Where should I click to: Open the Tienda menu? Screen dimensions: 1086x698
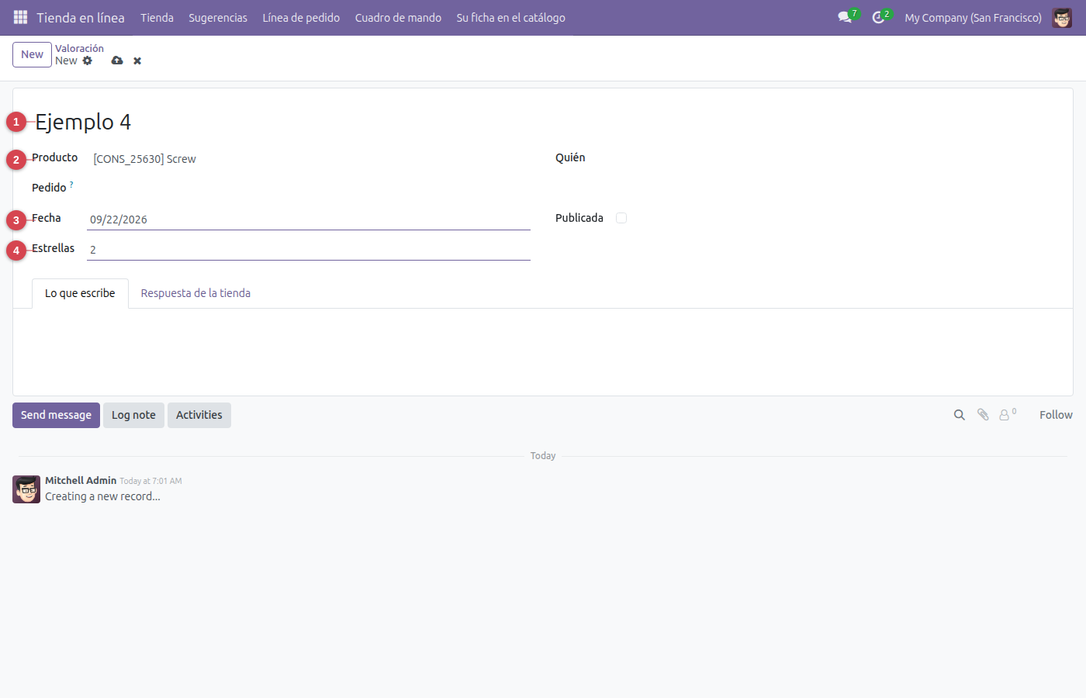[157, 17]
